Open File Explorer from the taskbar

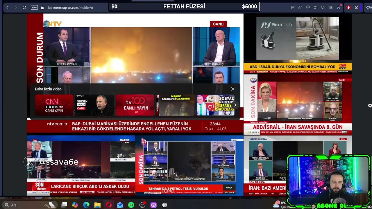click(x=97, y=205)
